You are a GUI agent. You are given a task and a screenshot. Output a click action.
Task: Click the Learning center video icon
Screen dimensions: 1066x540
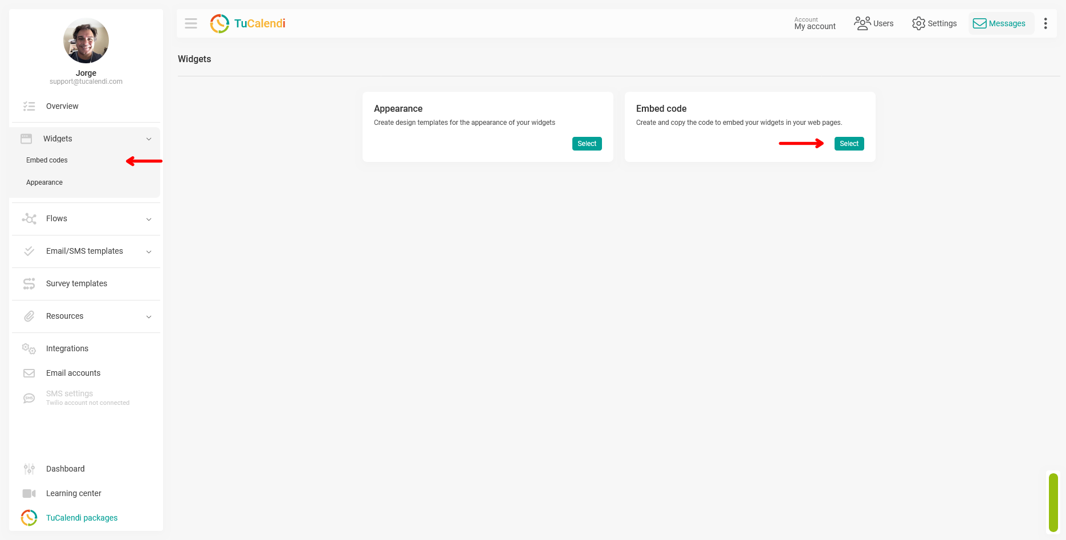(x=29, y=493)
